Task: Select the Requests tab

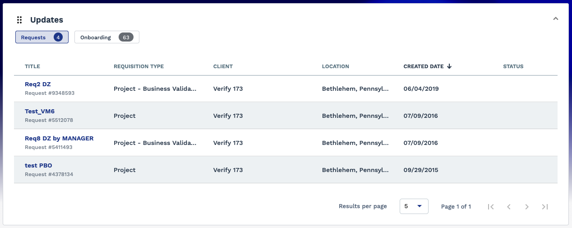Action: tap(33, 37)
